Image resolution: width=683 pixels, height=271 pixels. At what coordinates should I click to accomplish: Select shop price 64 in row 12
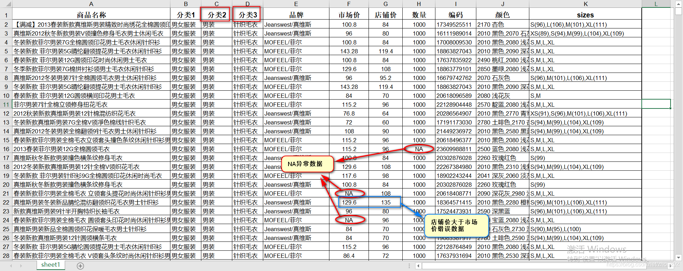point(386,113)
